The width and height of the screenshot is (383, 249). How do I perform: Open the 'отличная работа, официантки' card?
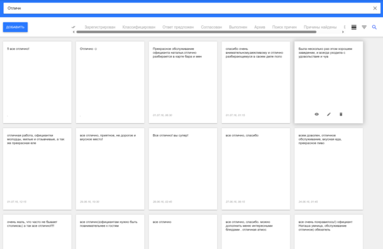(37, 169)
